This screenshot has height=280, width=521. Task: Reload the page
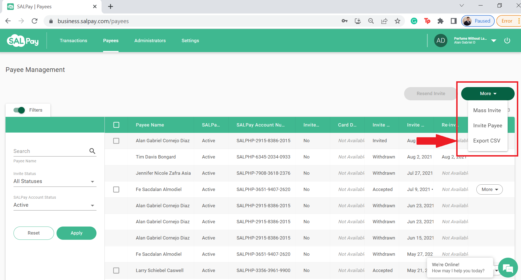(34, 21)
